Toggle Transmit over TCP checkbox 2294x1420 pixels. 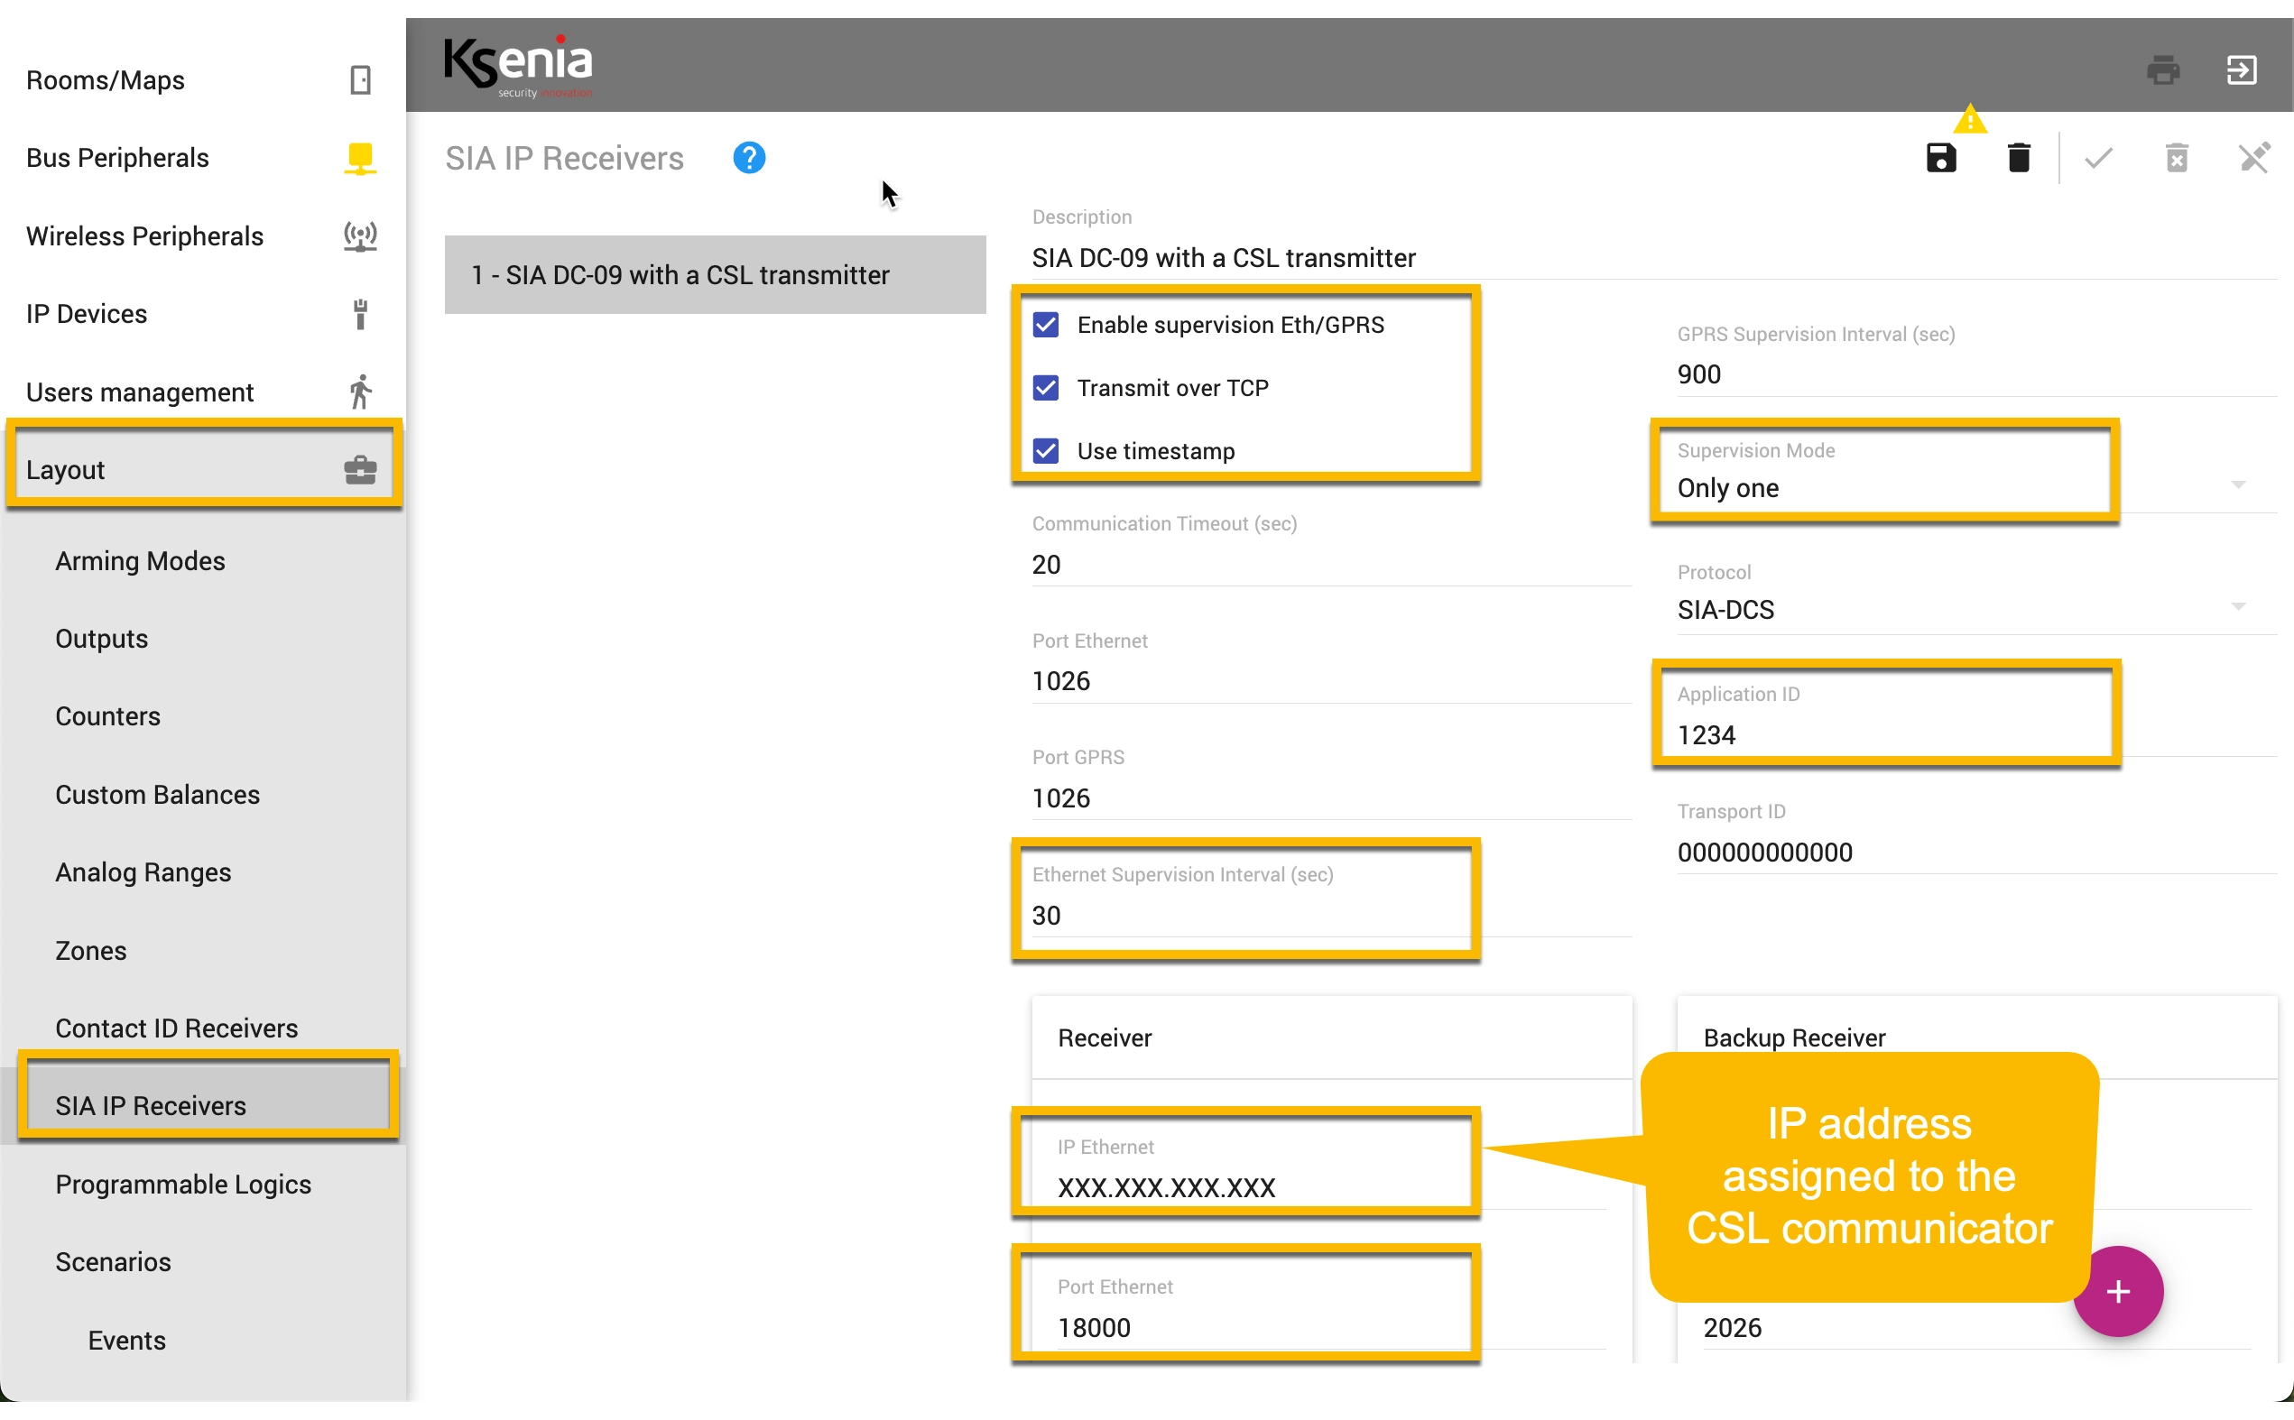tap(1046, 388)
